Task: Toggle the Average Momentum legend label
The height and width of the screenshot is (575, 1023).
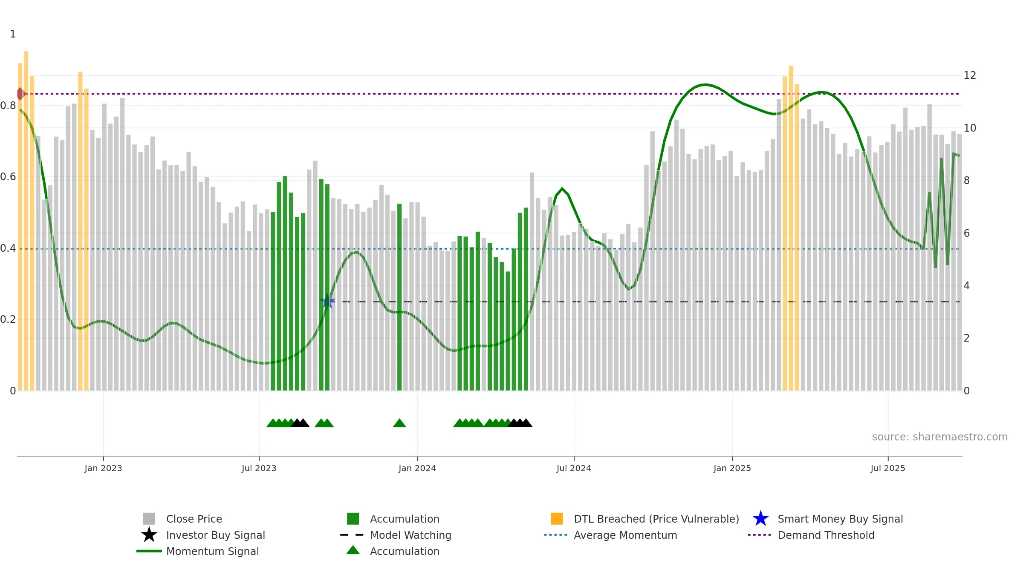Action: (625, 535)
